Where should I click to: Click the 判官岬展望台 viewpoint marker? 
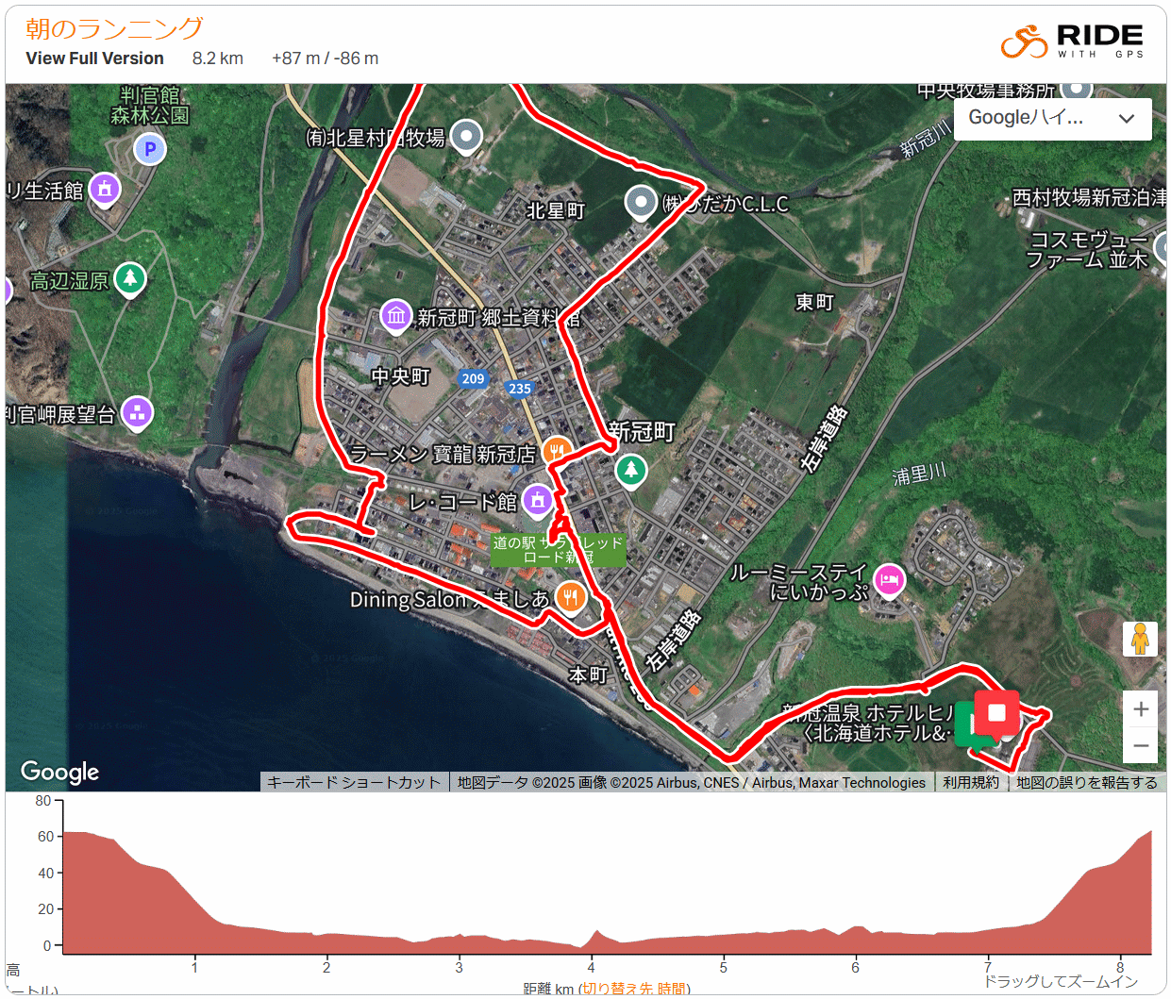pos(138,412)
